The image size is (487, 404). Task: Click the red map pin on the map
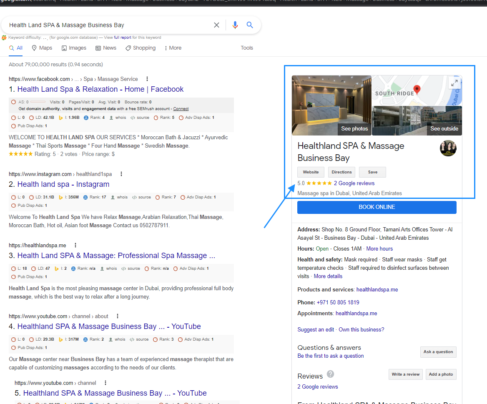416,89
